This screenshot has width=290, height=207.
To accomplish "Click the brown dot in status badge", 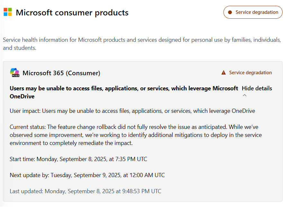I will coord(230,13).
